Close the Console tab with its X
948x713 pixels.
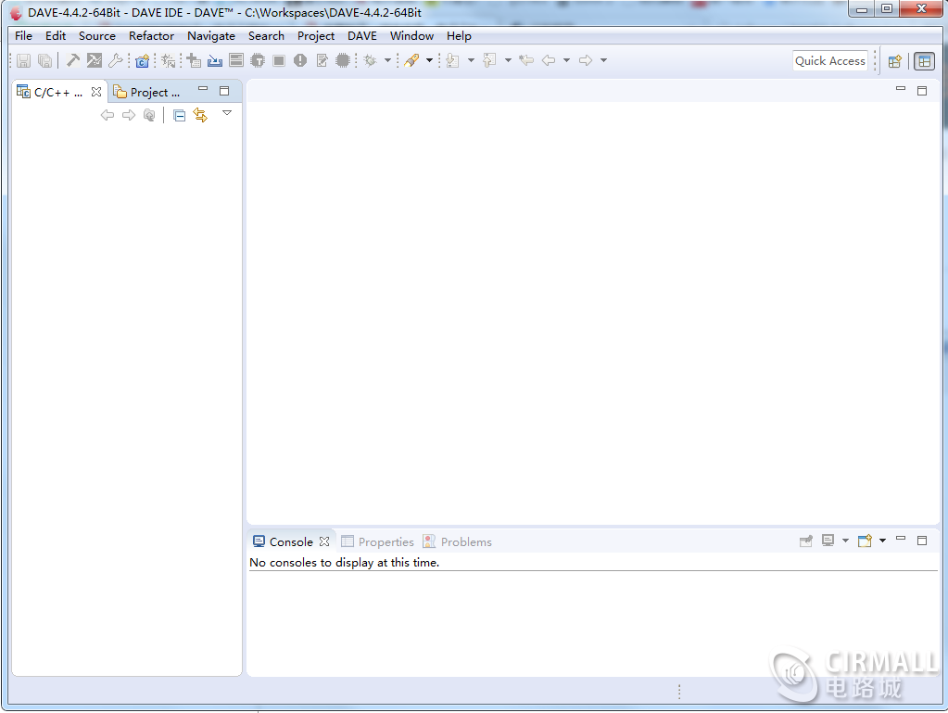coord(324,541)
